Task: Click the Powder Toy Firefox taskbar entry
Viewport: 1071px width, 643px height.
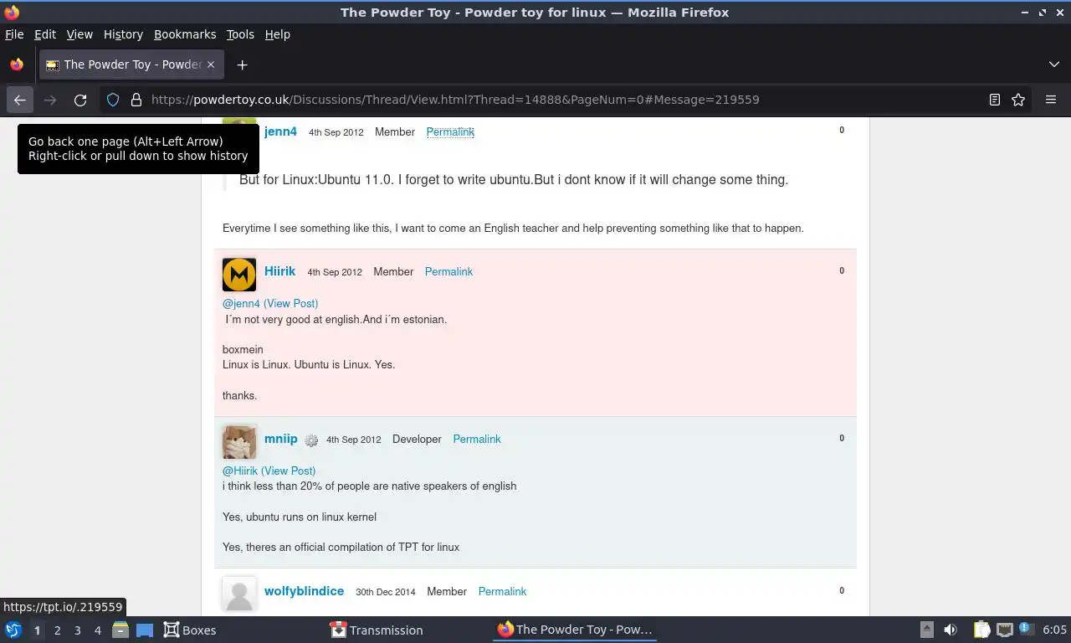Action: point(575,630)
